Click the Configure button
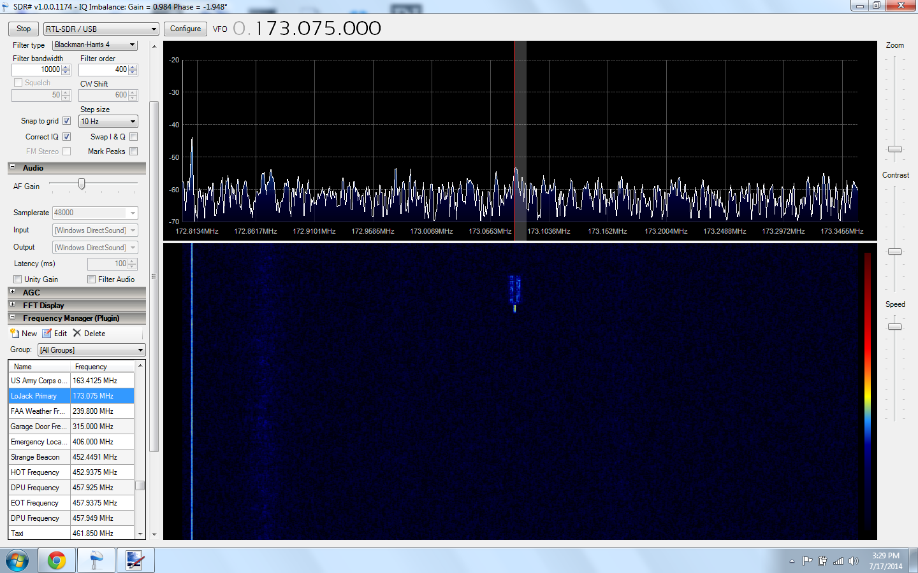Screen dimensions: 918x573 [186, 29]
